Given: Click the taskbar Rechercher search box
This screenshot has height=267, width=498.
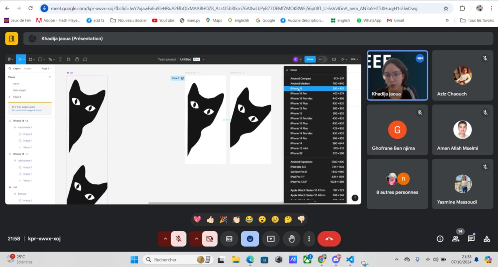Looking at the screenshot, I should pyautogui.click(x=178, y=259).
